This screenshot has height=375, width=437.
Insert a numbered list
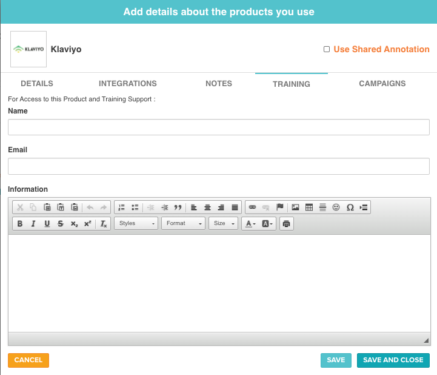[121, 208]
